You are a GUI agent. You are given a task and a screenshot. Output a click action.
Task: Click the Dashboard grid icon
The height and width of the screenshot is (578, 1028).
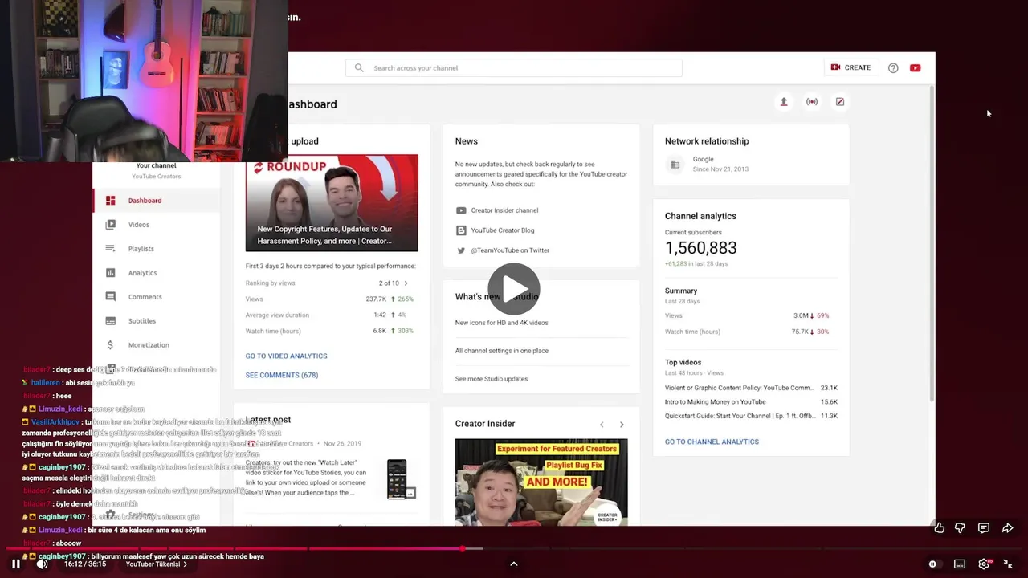pyautogui.click(x=111, y=201)
